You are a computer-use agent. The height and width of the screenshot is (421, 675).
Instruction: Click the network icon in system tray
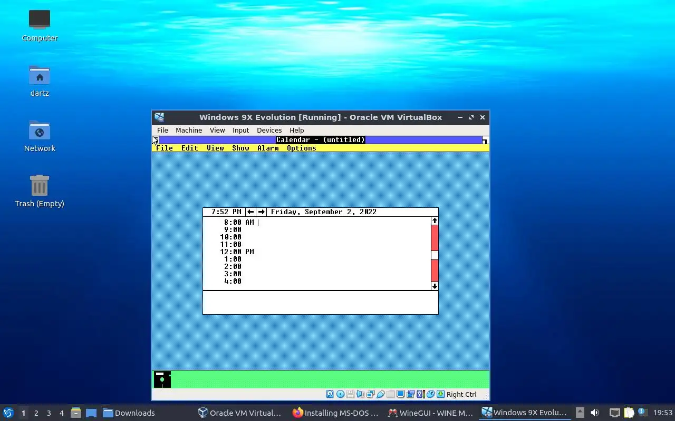point(614,413)
